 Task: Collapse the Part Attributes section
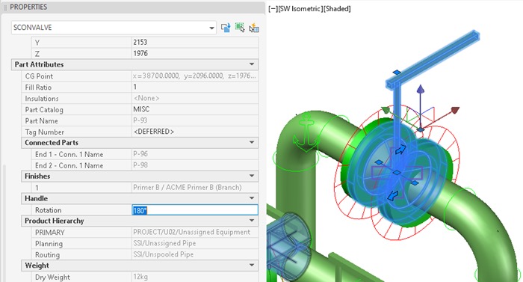pyautogui.click(x=252, y=64)
